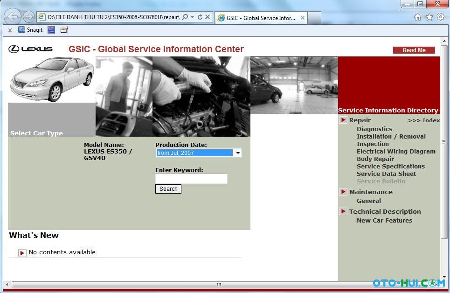This screenshot has width=450, height=293.
Task: Click the horizontal scrollbar thumb
Action: (219, 285)
